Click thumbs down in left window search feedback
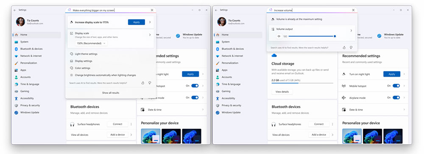 click(150, 83)
